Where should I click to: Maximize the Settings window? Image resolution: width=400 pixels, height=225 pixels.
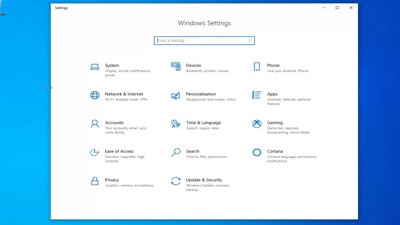[x=337, y=8]
